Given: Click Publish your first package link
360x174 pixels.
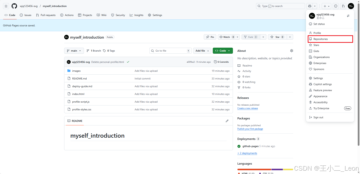Looking at the screenshot, I should 250,129.
